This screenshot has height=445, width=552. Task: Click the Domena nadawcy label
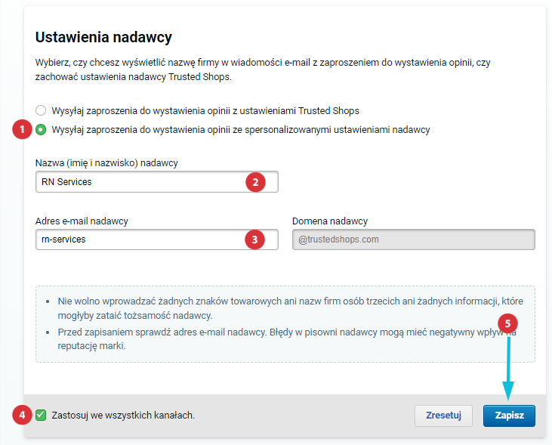(330, 221)
